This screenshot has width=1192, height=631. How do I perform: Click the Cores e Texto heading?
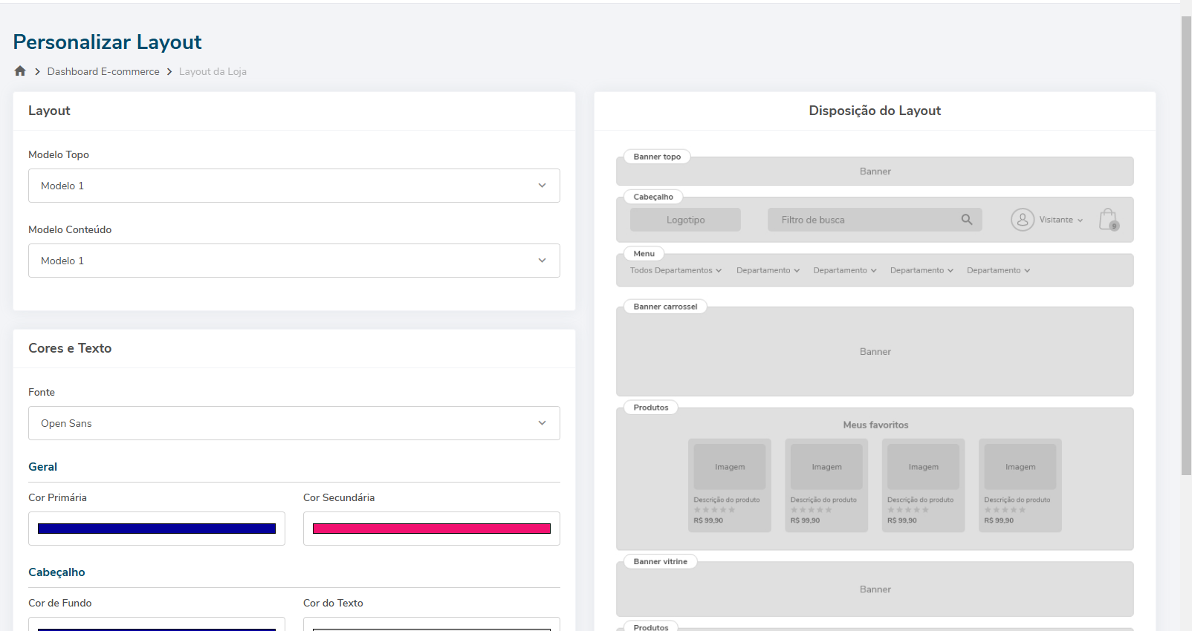tap(70, 348)
